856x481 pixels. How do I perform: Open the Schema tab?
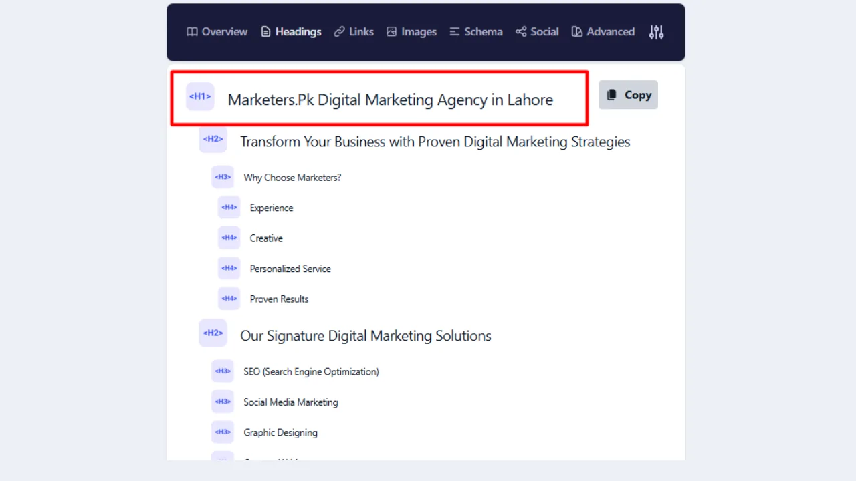point(475,32)
